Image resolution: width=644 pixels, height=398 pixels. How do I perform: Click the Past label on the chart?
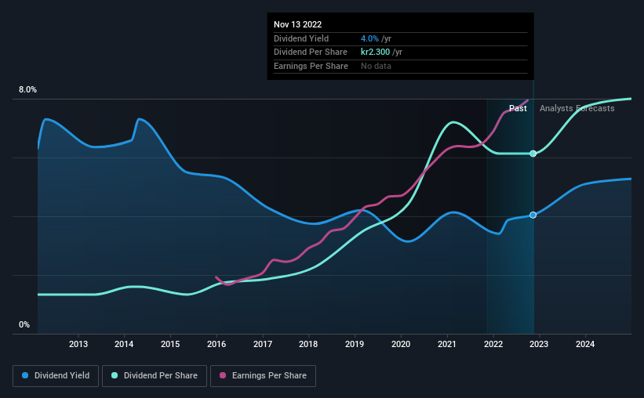[518, 108]
